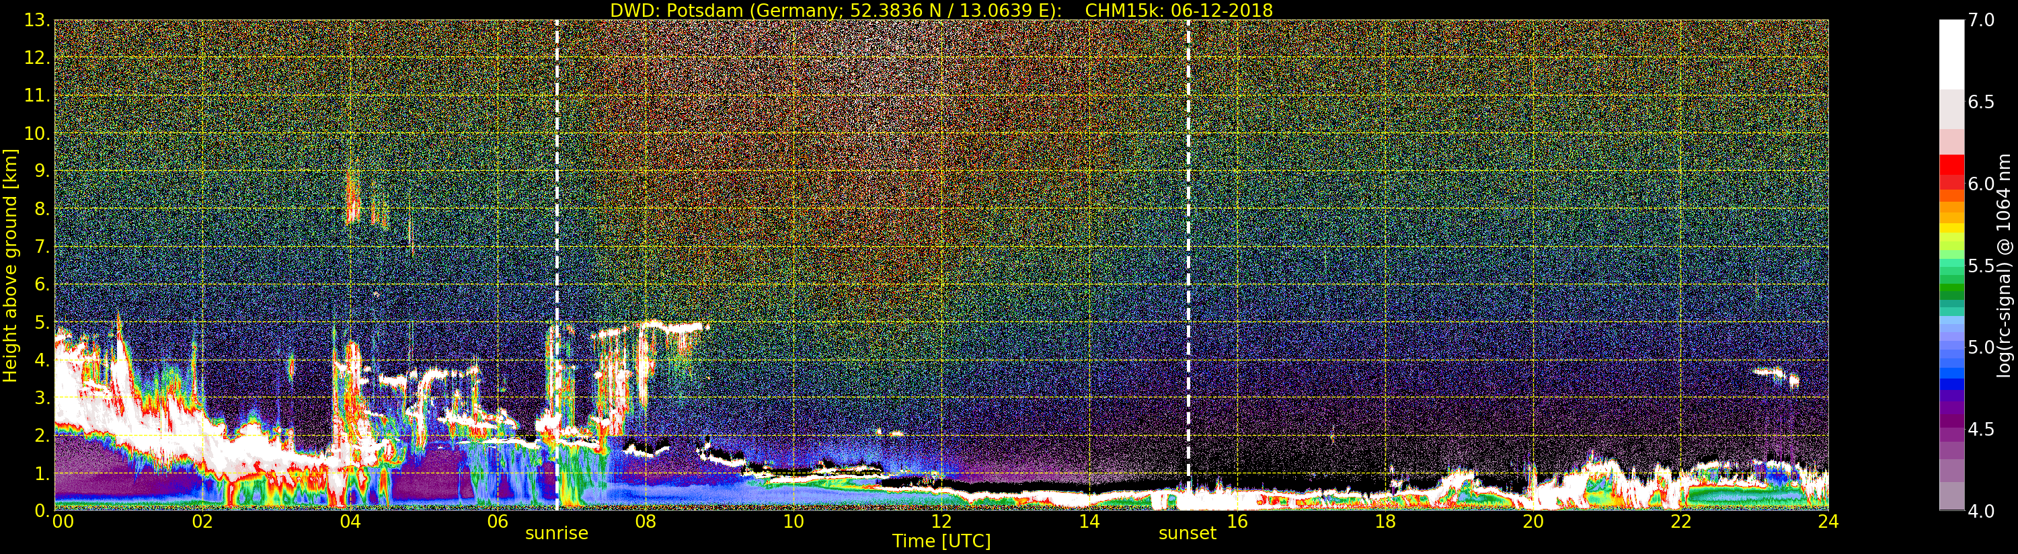Click the '12' time axis tick label
The image size is (2018, 554).
click(x=941, y=522)
